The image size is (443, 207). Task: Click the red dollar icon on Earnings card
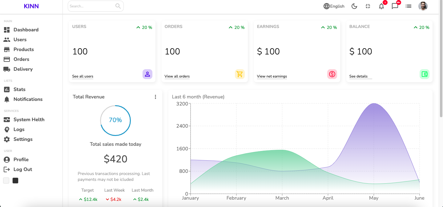coord(332,74)
